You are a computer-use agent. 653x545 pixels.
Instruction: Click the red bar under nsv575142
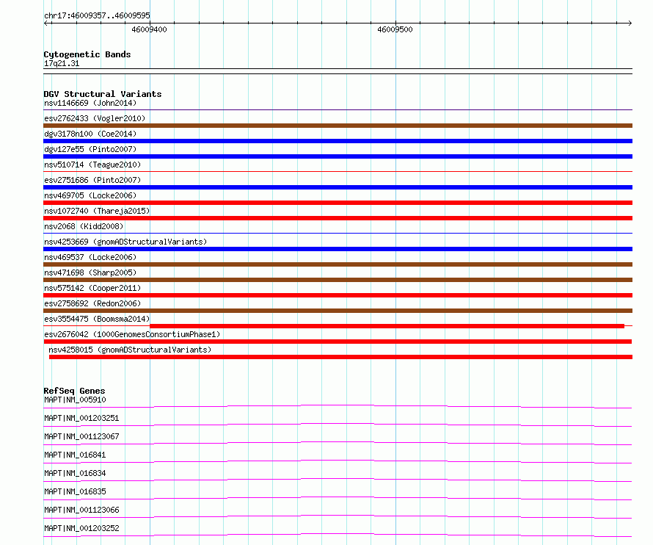[x=338, y=295]
